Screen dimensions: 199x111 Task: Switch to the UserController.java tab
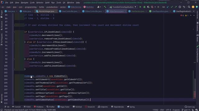pos(69,11)
